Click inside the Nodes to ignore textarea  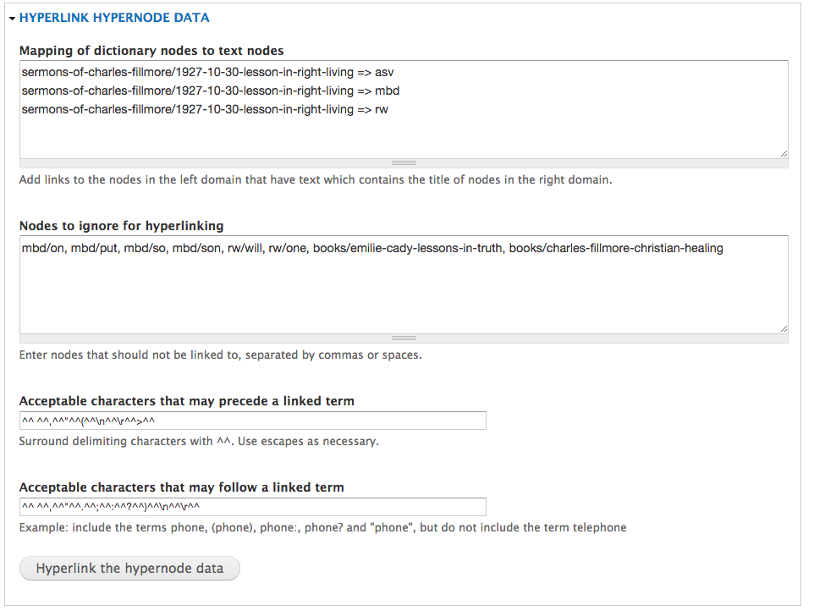click(404, 285)
